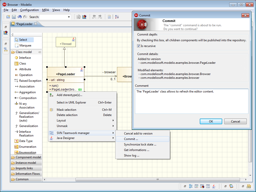The width and height of the screenshot is (256, 192).
Task: Open the outline tree view in status bar
Action: [191, 186]
